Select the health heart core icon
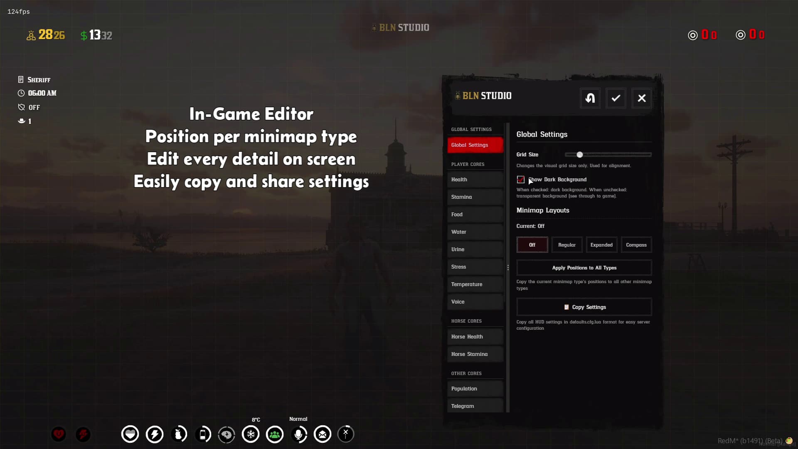The height and width of the screenshot is (449, 798). [x=130, y=434]
